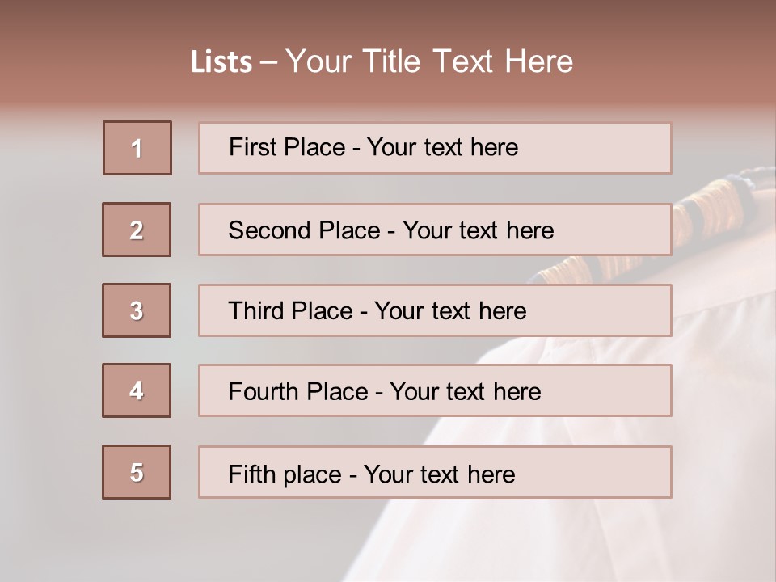Viewport: 776px width, 582px height.
Task: Click the number 3 box
Action: point(137,310)
